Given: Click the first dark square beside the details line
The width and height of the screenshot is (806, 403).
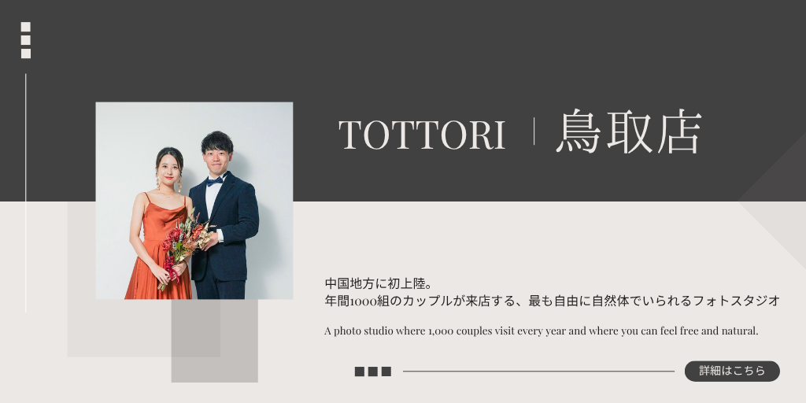Looking at the screenshot, I should [x=359, y=372].
